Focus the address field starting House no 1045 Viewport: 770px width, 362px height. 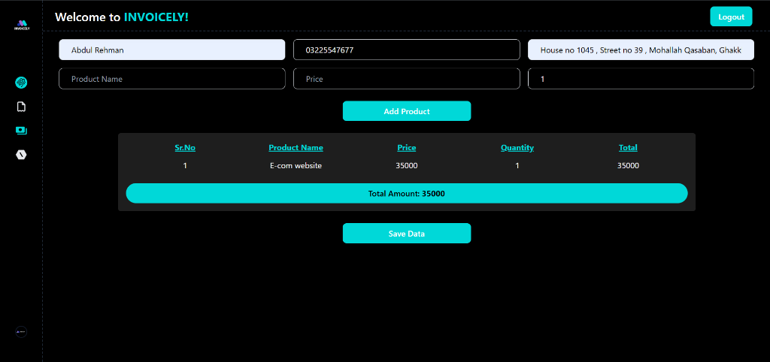(641, 50)
